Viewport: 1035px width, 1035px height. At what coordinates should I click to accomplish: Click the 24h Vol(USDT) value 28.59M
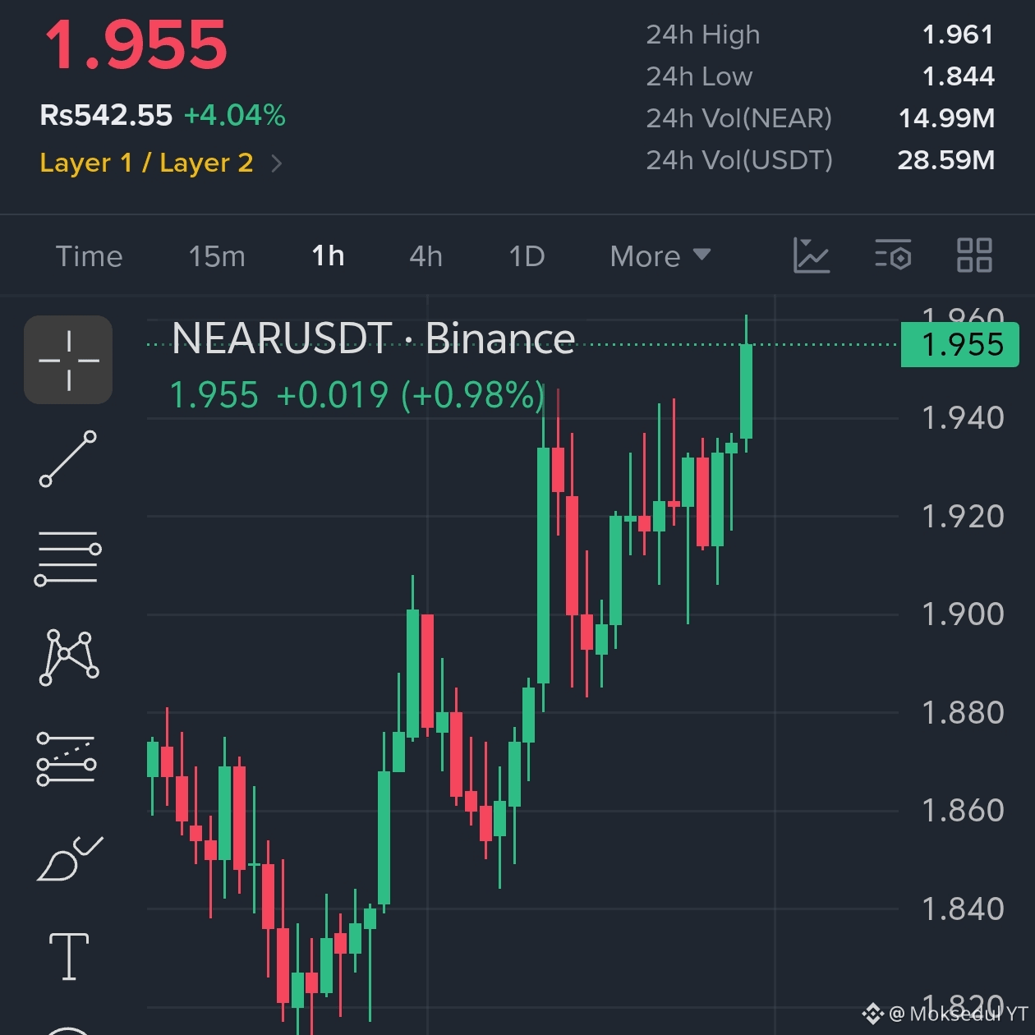pos(945,160)
